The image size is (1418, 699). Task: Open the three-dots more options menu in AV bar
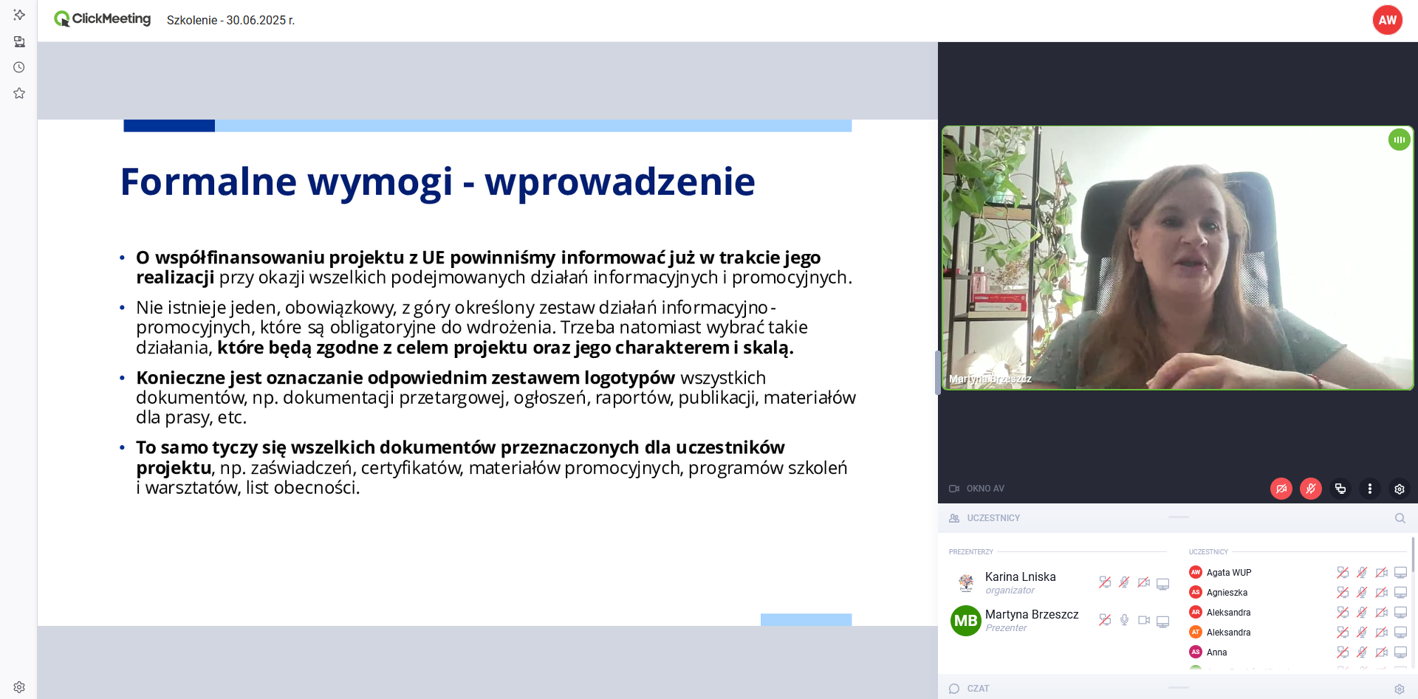click(x=1370, y=489)
